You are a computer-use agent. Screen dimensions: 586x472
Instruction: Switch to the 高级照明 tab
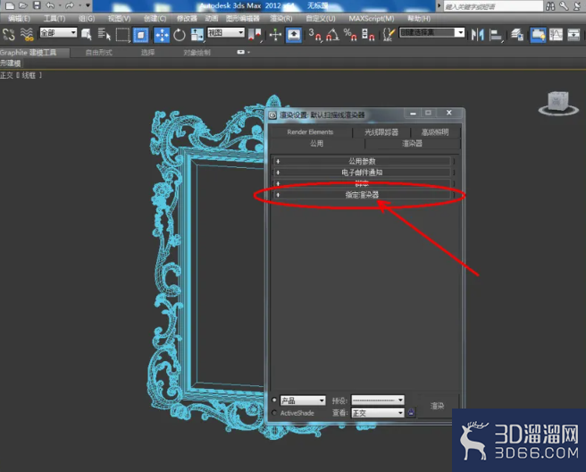[x=435, y=132]
